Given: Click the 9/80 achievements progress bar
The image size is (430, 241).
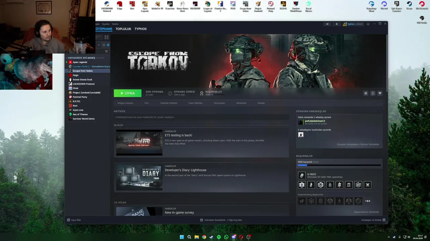Looking at the screenshot, I should point(339,165).
